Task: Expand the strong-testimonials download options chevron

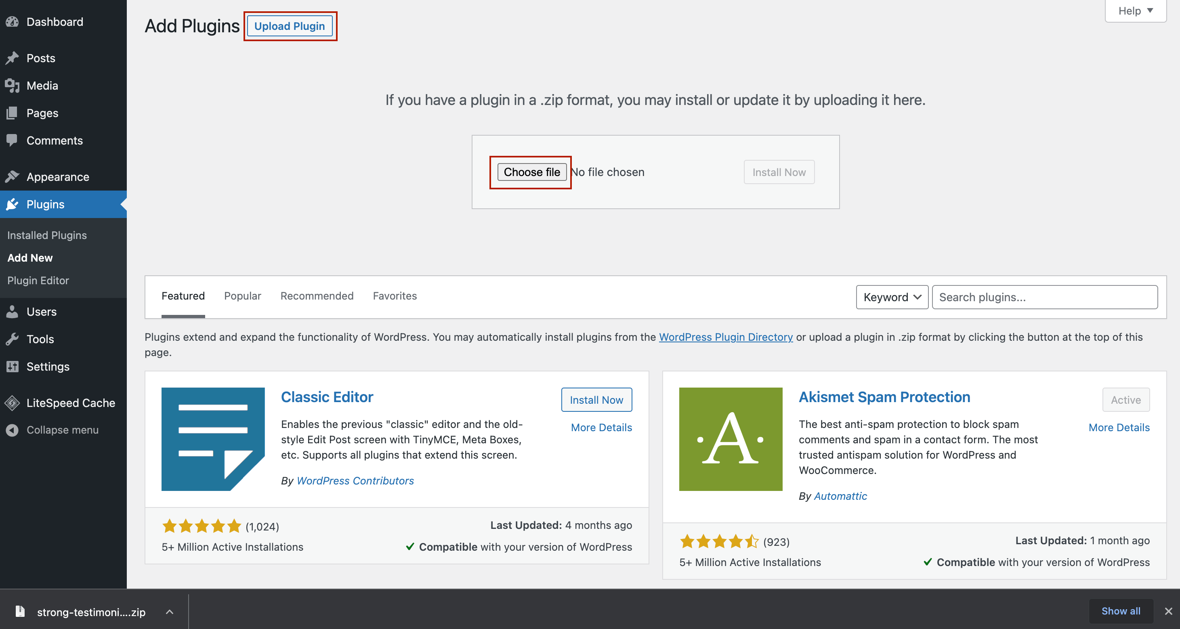Action: [x=170, y=612]
